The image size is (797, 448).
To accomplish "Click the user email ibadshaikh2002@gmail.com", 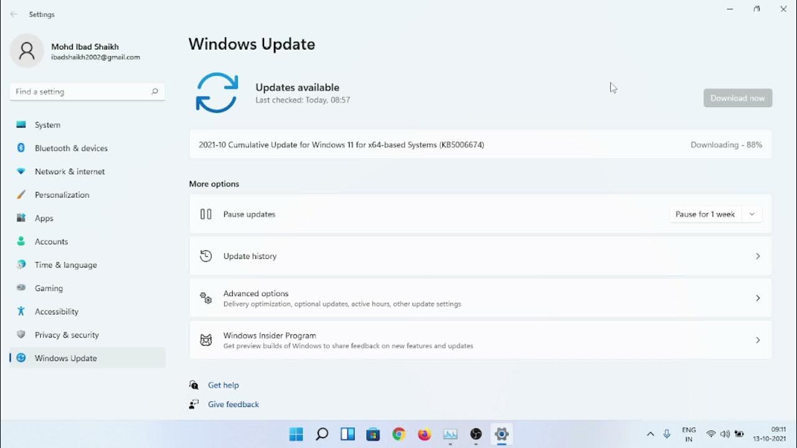I will pos(95,57).
